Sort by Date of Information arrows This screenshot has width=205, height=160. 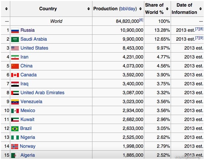tap(201, 9)
